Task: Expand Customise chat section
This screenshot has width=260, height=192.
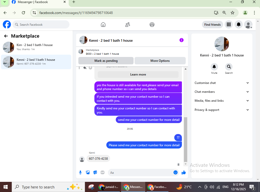Action: 222,83
